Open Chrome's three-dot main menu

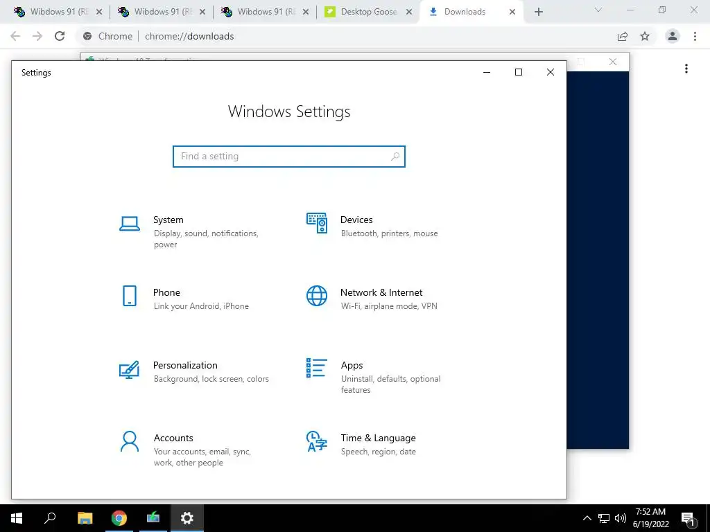(695, 36)
